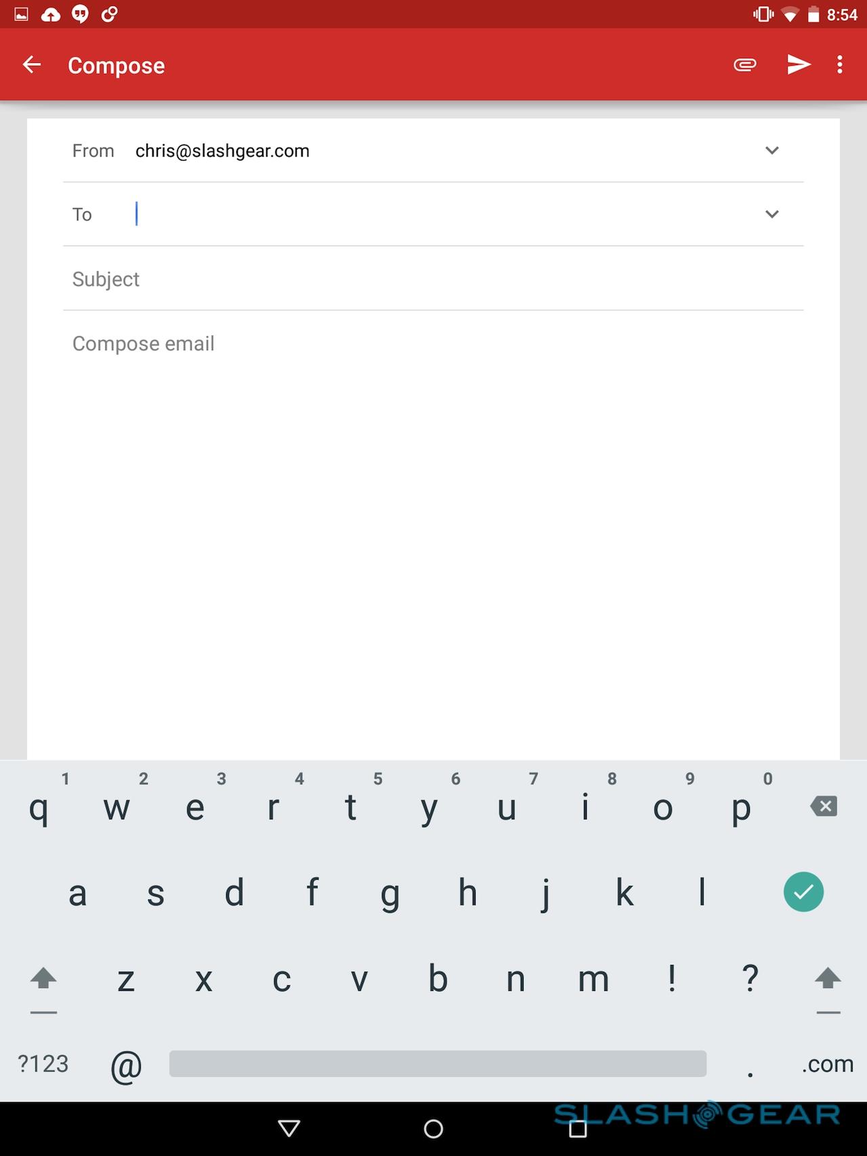Attach a file with the paperclip icon

tap(744, 65)
